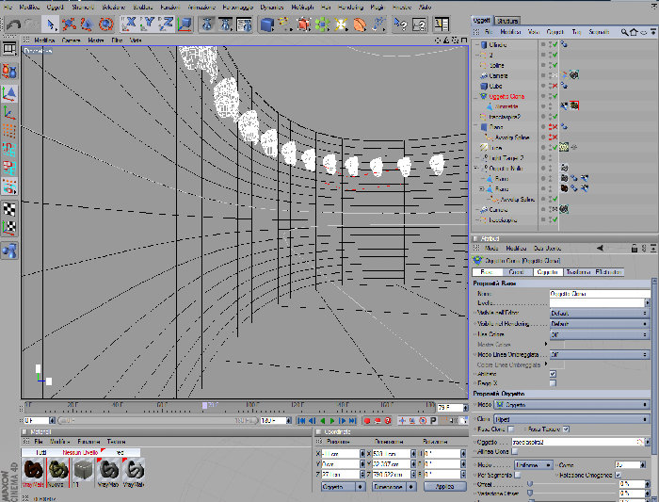This screenshot has height=502, width=659.
Task: Click the home icon in Object Manager
Action: click(634, 32)
